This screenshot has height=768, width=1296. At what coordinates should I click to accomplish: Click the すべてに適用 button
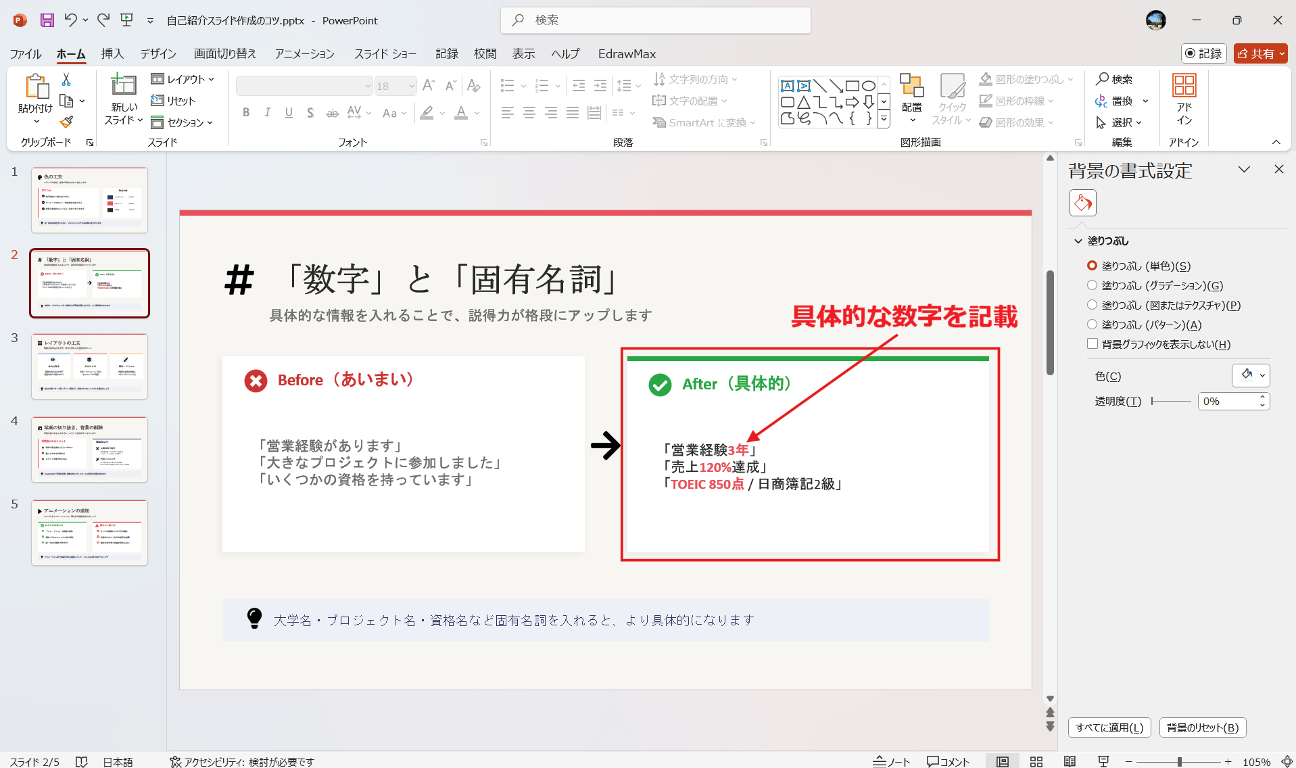click(x=1109, y=727)
